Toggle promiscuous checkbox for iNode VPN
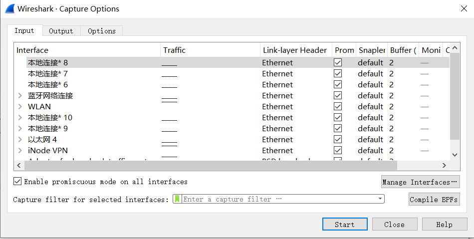This screenshot has height=239, width=474. pos(338,150)
